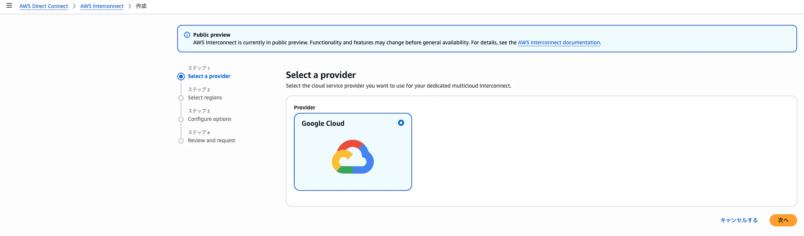This screenshot has width=804, height=236.
Task: Click the ステップ 1 label
Action: tap(199, 68)
